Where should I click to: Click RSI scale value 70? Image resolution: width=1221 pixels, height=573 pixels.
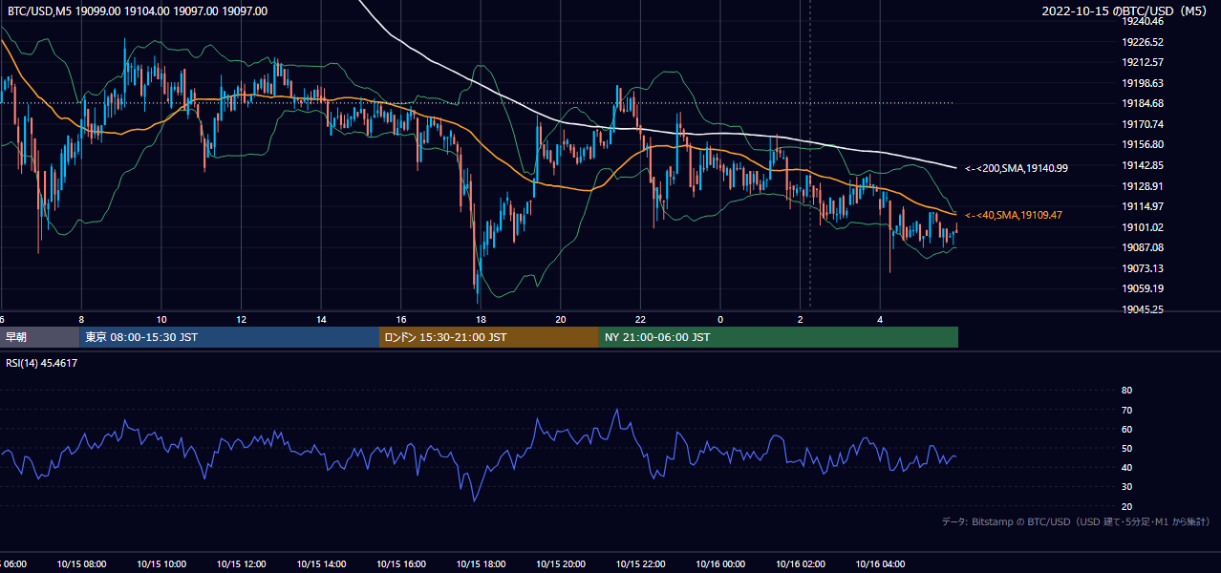pos(1126,410)
